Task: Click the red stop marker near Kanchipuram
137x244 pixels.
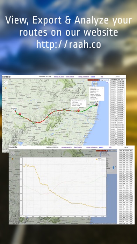Action: click(x=79, y=110)
